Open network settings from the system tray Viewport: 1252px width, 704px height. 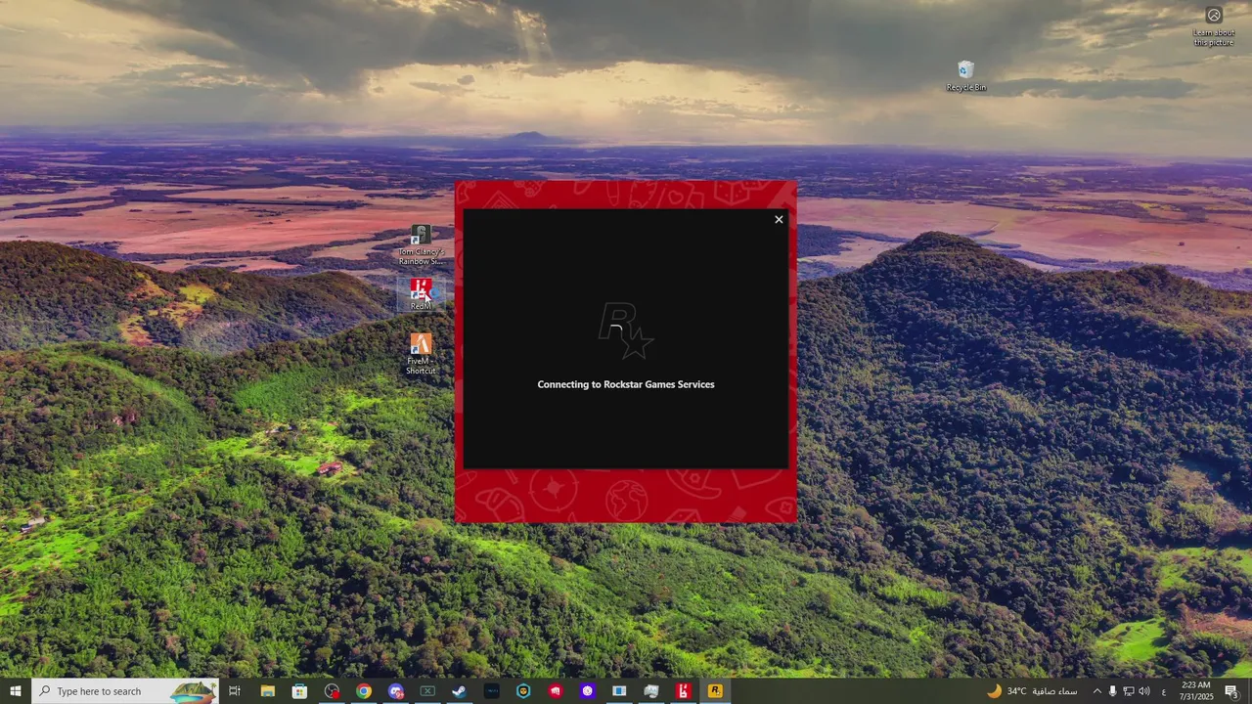tap(1128, 691)
